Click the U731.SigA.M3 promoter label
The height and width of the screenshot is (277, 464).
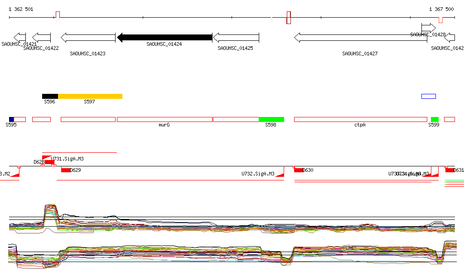coord(67,159)
